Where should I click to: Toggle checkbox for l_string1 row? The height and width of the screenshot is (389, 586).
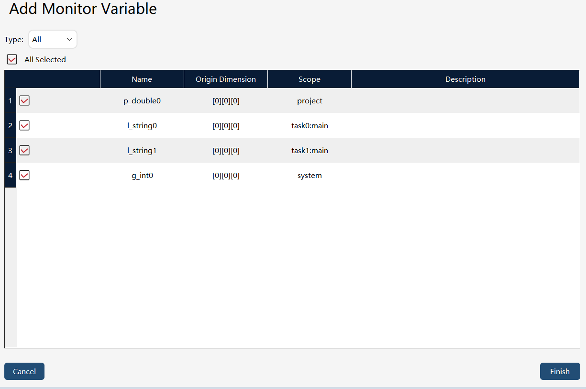[x=24, y=150]
